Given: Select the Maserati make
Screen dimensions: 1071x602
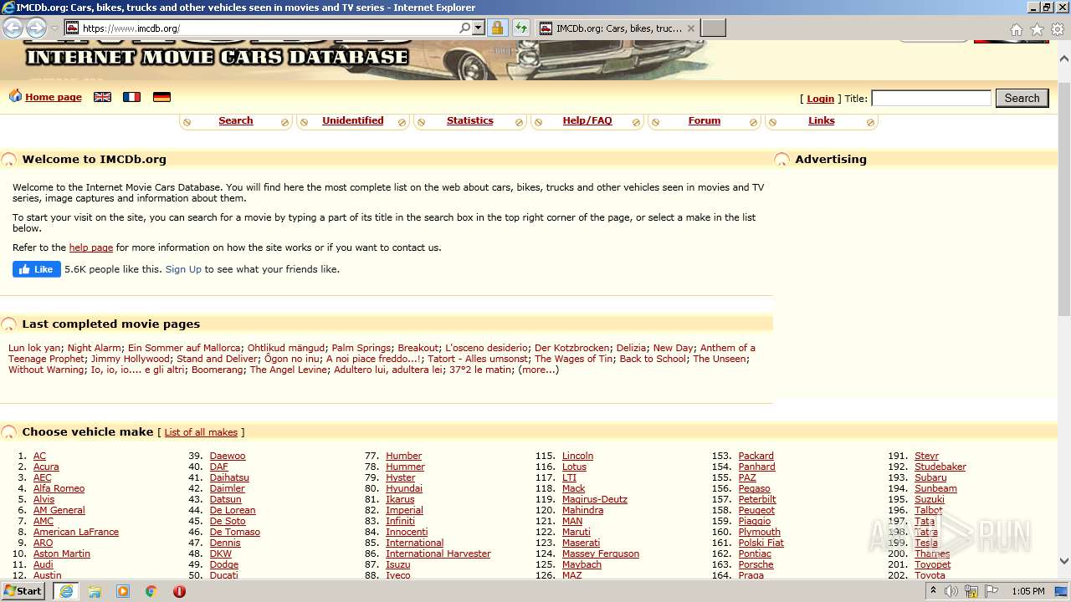Looking at the screenshot, I should tap(581, 543).
